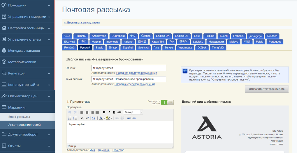
Task: Toggle the greeting block included-in-template switch
Action: 167,102
